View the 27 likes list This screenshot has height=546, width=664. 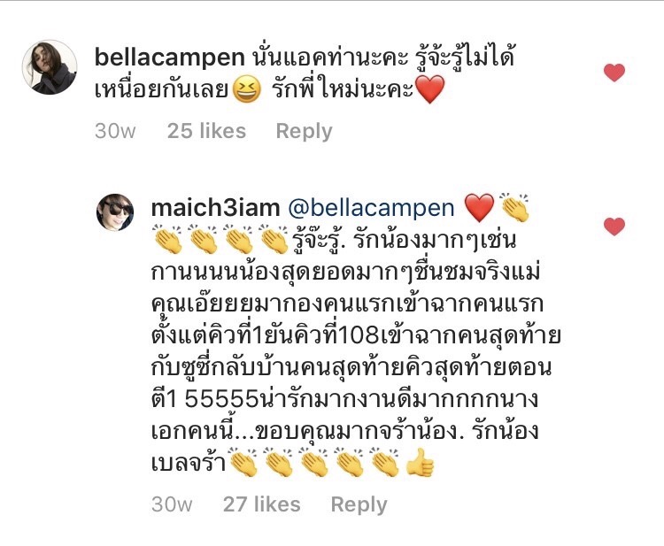pos(262,504)
